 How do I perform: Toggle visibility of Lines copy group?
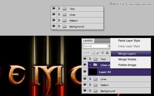click(85, 65)
